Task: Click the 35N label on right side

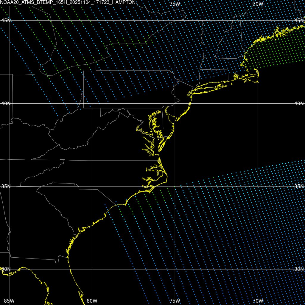Action: click(299, 186)
